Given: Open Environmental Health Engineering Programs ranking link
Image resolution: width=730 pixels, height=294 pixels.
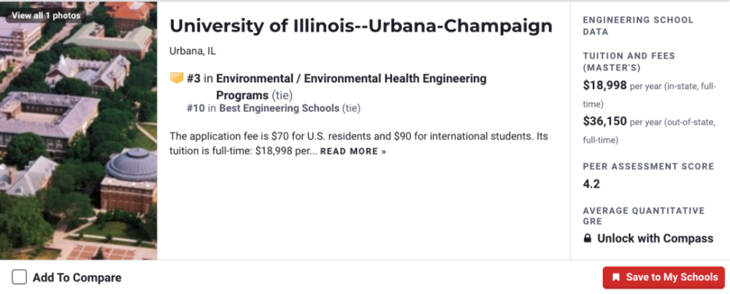Looking at the screenshot, I should (x=351, y=79).
